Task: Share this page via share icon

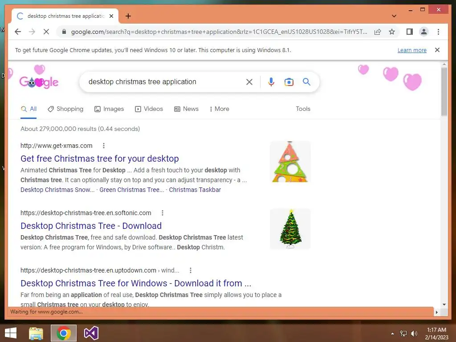Action: [x=378, y=32]
